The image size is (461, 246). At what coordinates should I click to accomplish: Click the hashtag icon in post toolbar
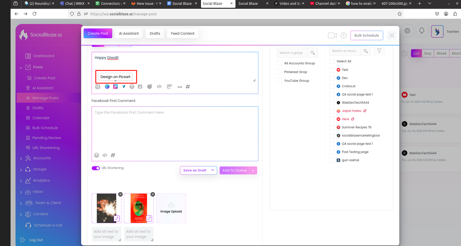coord(188,87)
